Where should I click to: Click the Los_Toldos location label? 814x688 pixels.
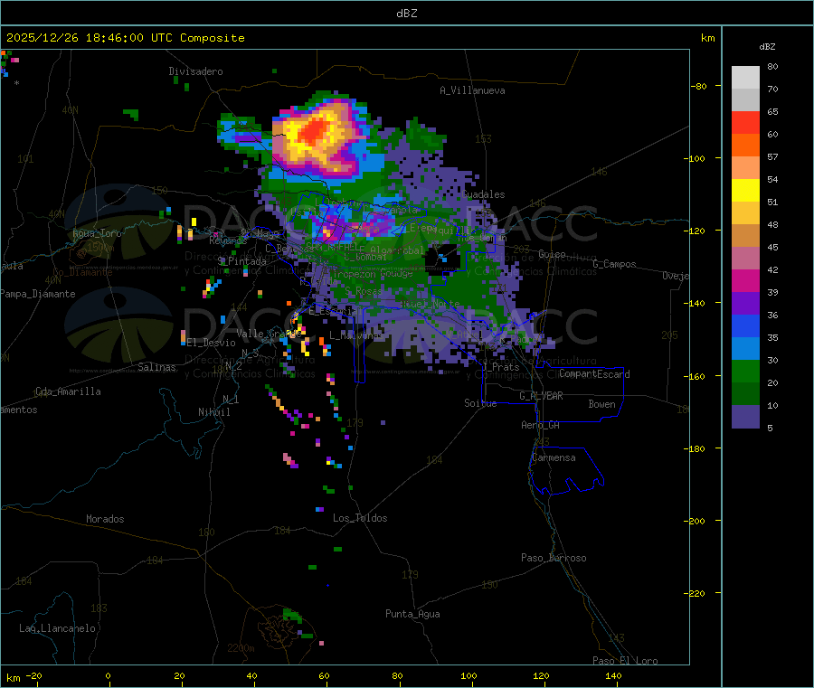pyautogui.click(x=360, y=518)
